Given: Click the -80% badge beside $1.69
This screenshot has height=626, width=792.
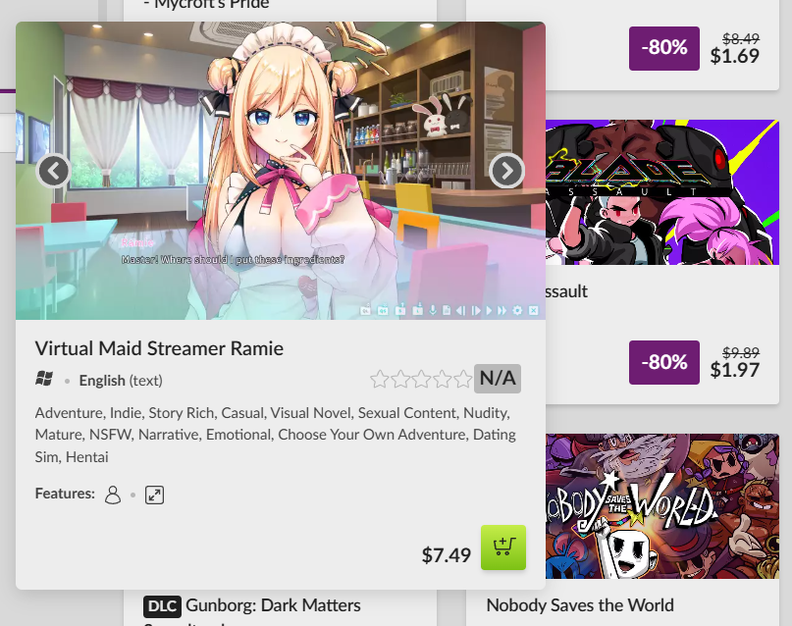Looking at the screenshot, I should point(664,48).
